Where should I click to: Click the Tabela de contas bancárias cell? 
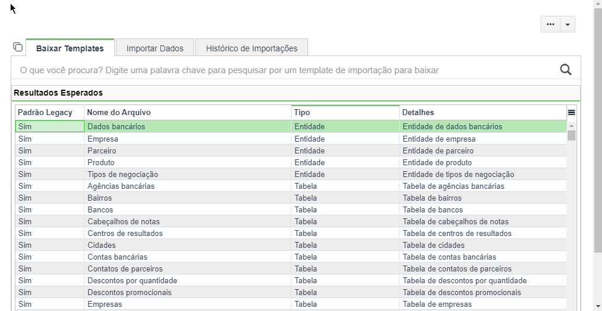click(x=483, y=257)
